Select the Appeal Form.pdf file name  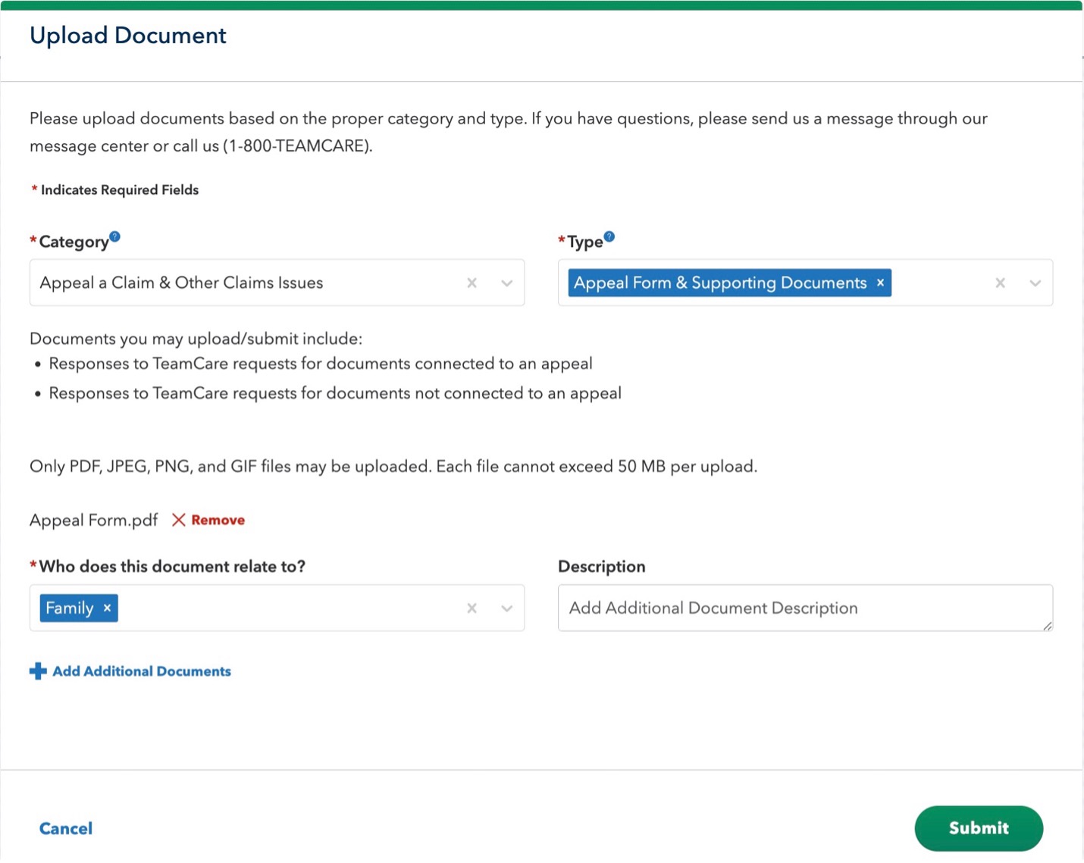tap(92, 520)
